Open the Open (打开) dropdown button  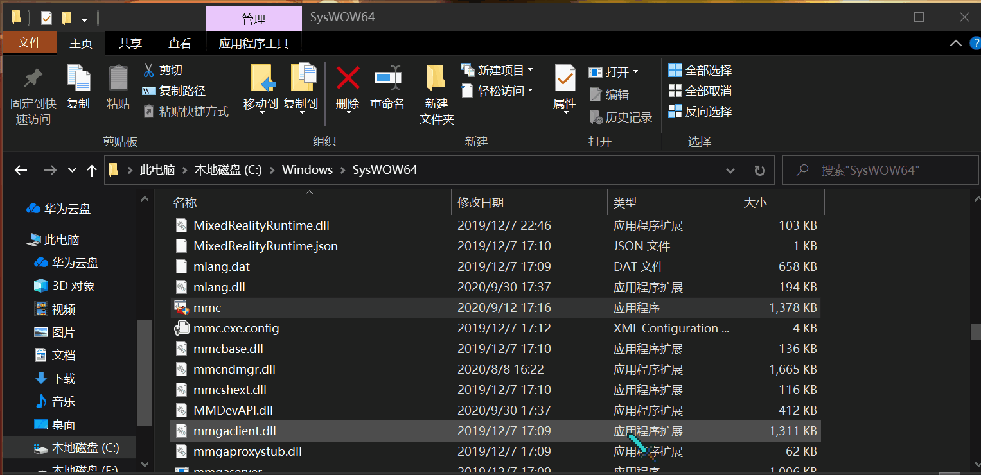click(x=614, y=72)
